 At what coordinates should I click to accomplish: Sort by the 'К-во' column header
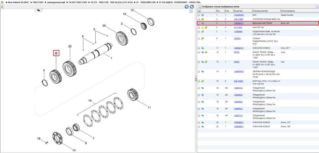(228, 11)
